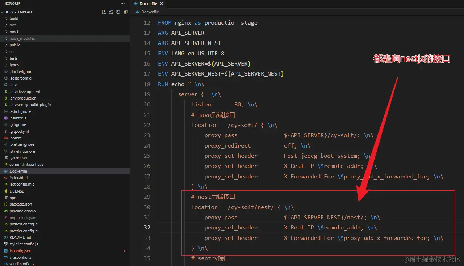This screenshot has height=266, width=464.
Task: Open the prettier.config.js file
Action: pos(65,231)
